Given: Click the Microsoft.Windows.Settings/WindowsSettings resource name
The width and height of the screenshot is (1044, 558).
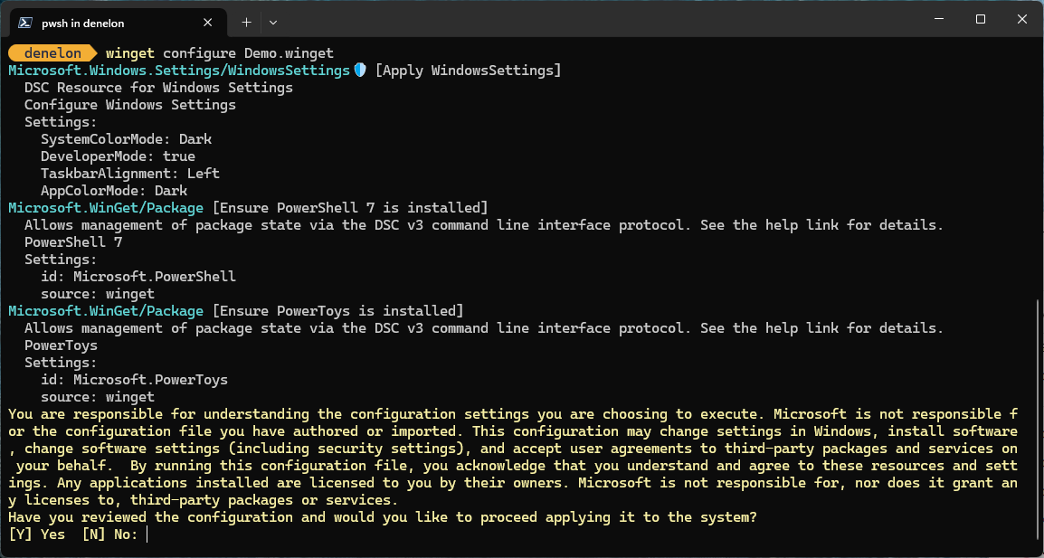Looking at the screenshot, I should [x=178, y=71].
